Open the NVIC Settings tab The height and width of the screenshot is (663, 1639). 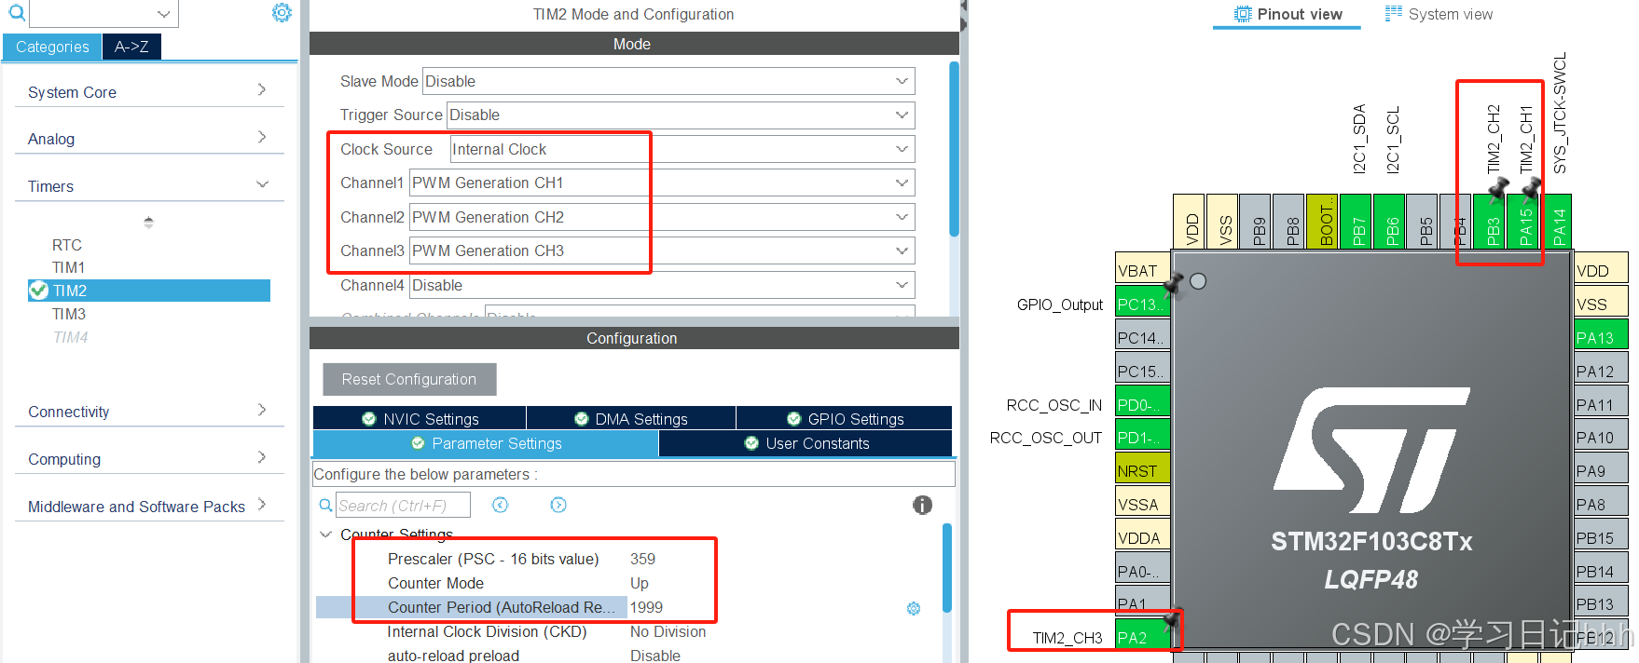[420, 419]
